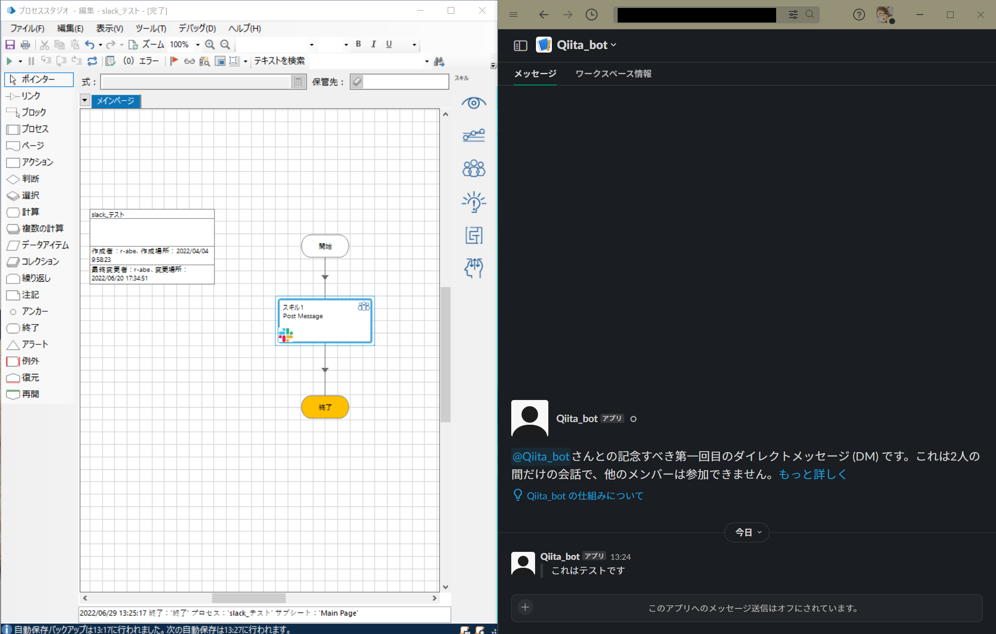Select the 判断 (Decision) stage tool
This screenshot has width=996, height=634.
click(x=28, y=179)
